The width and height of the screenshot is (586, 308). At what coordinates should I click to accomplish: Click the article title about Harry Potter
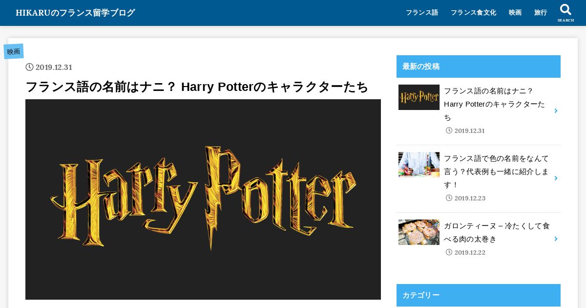click(197, 87)
